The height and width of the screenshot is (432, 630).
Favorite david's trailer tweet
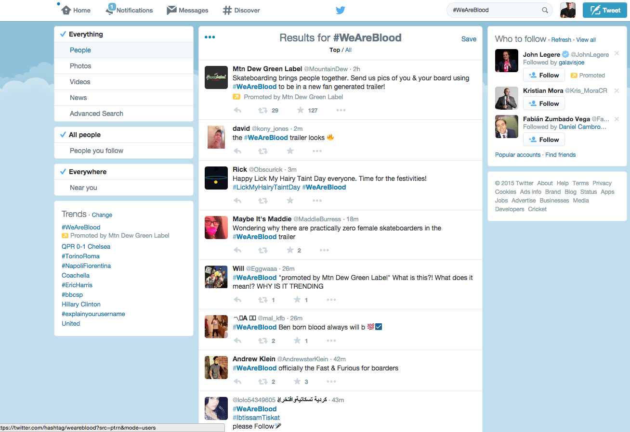(290, 151)
